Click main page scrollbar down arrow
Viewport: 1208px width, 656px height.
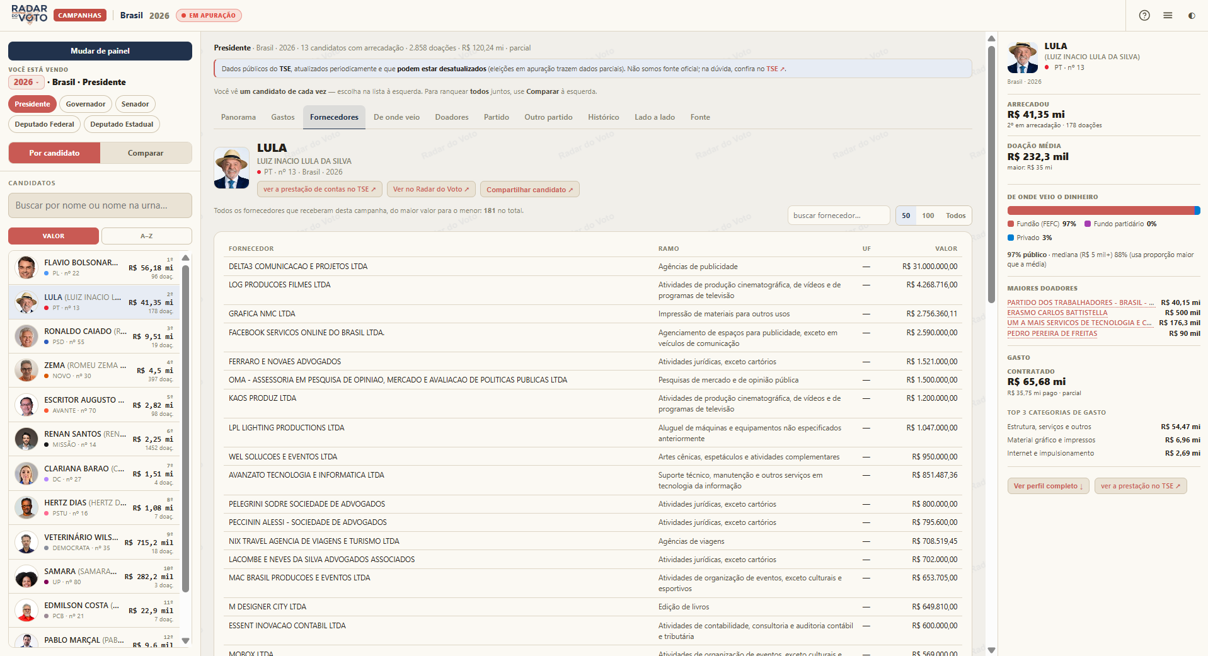tap(991, 650)
